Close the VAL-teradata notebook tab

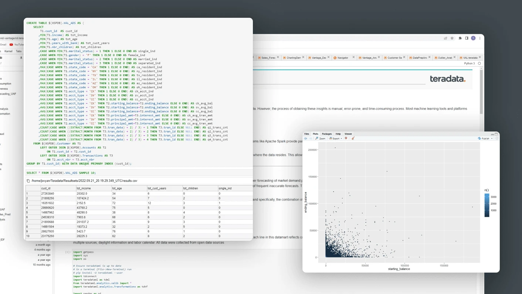coord(480,57)
